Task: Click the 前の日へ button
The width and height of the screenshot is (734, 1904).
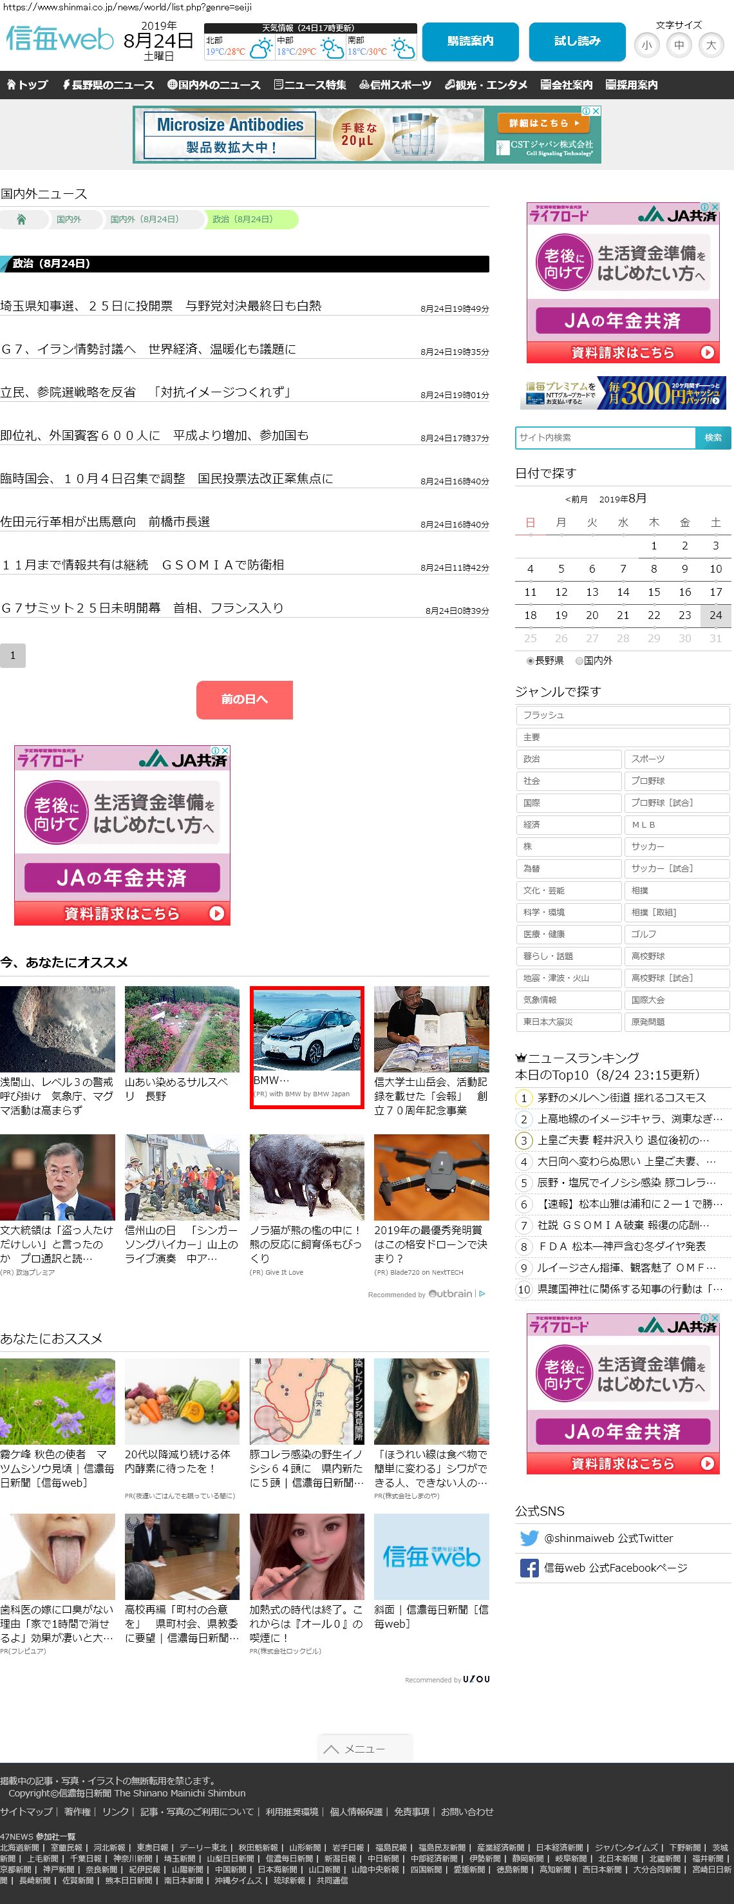Action: pyautogui.click(x=245, y=700)
